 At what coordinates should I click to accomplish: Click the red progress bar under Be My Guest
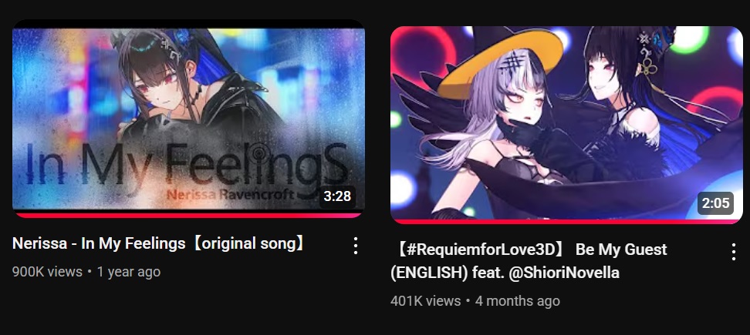coord(566,222)
